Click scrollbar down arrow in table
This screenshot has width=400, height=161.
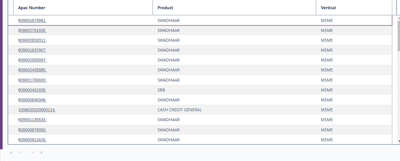coord(398,141)
